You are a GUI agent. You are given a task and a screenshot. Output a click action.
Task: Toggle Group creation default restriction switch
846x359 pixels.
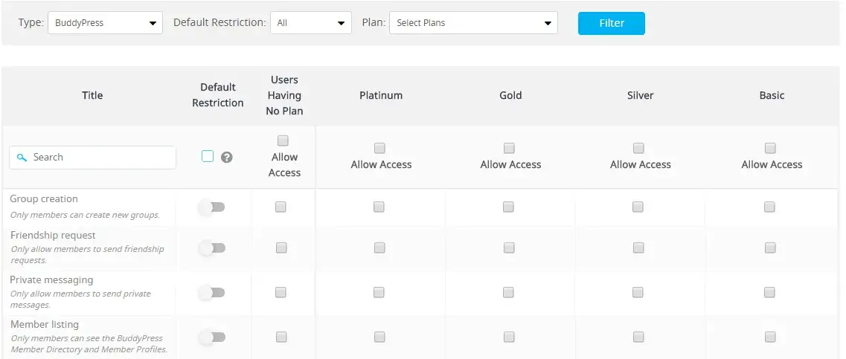(212, 207)
